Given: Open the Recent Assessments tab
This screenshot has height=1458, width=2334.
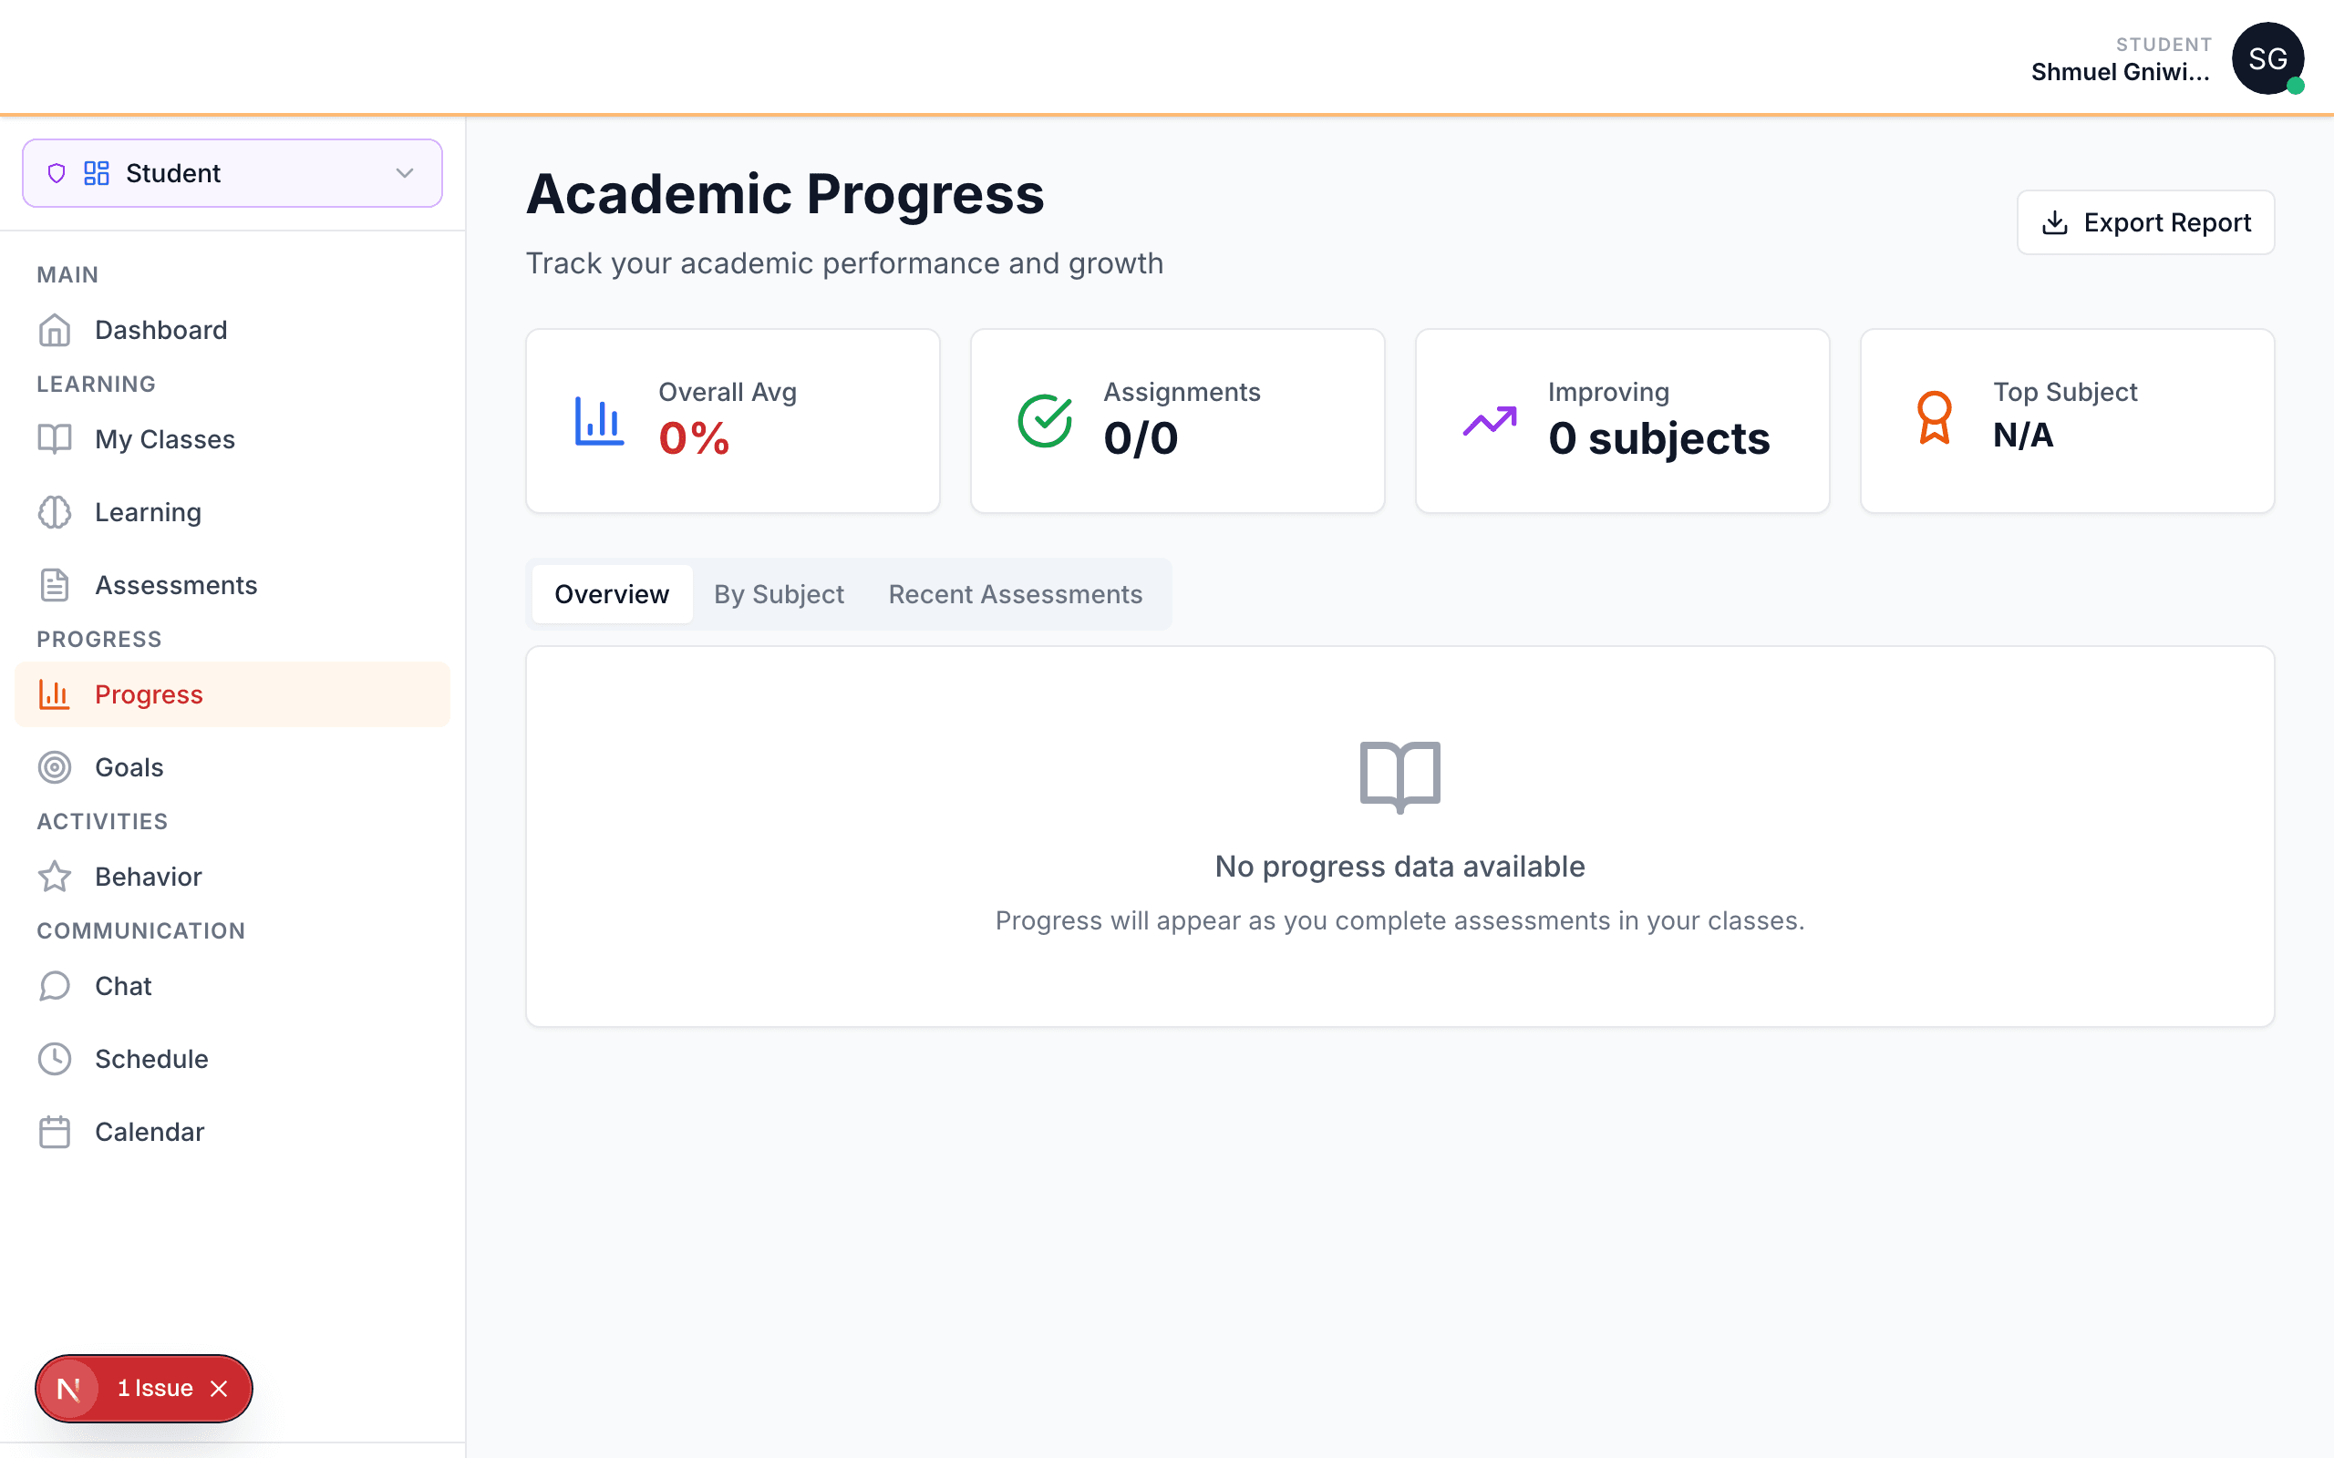Looking at the screenshot, I should pos(1015,594).
